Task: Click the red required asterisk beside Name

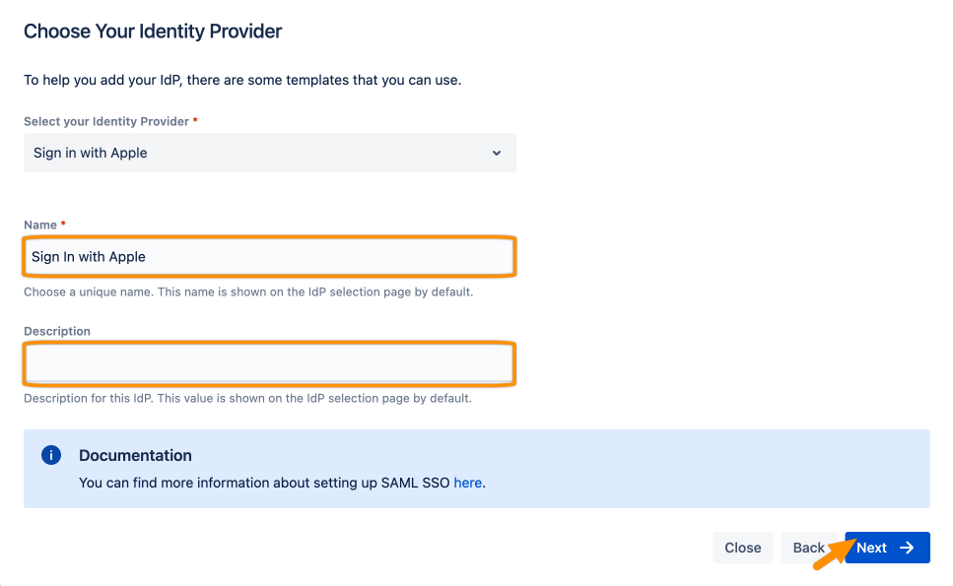Action: tap(63, 224)
